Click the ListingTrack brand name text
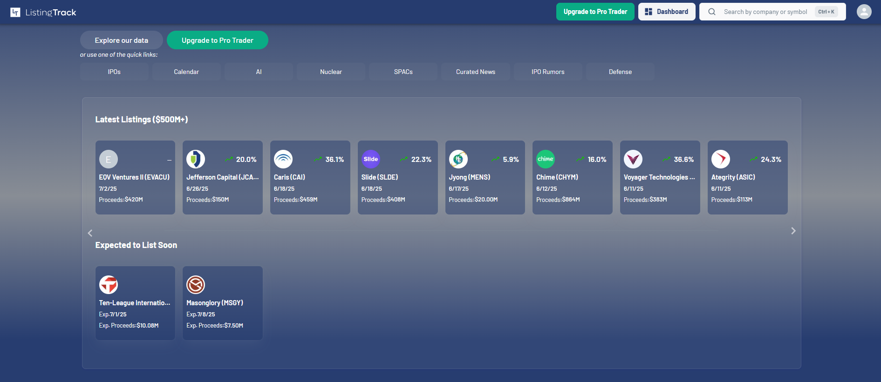 pos(51,13)
